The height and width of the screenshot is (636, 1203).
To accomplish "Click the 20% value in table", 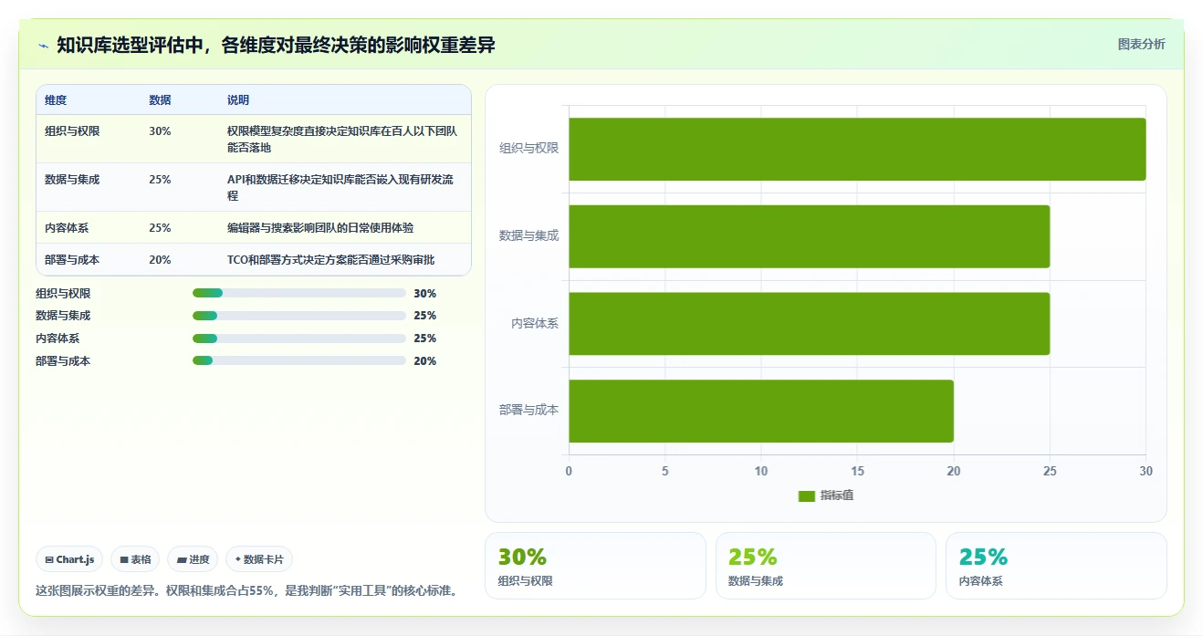I will click(x=160, y=260).
